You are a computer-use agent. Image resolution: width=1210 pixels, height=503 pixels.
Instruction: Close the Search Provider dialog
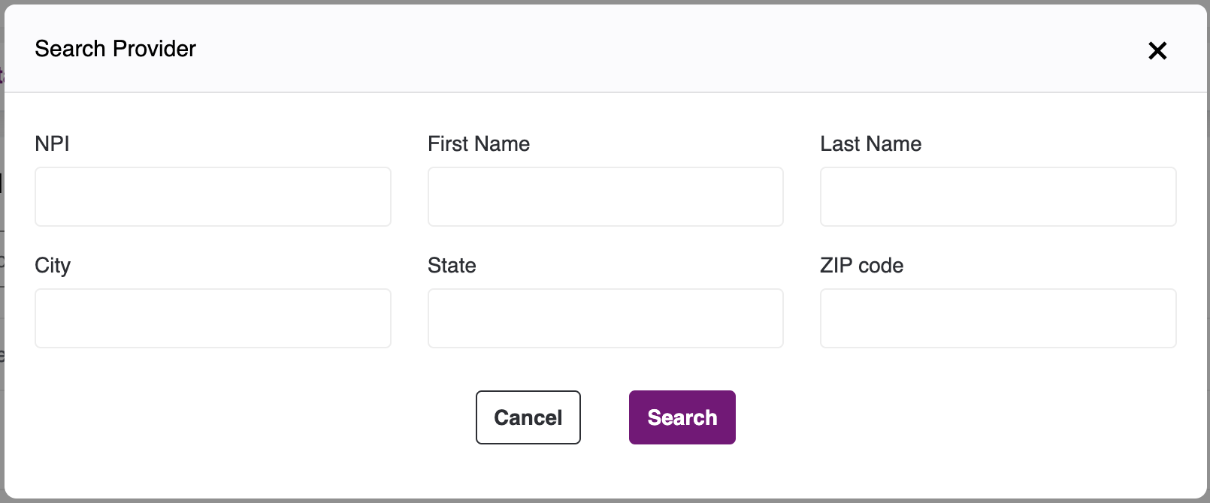coord(1157,50)
